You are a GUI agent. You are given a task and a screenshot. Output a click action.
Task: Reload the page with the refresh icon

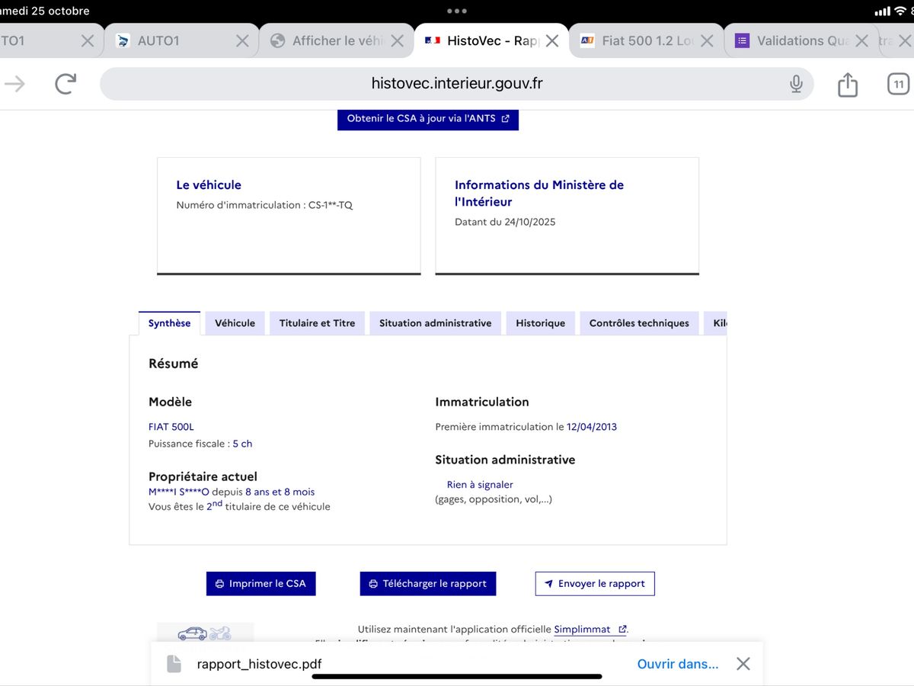pyautogui.click(x=66, y=84)
